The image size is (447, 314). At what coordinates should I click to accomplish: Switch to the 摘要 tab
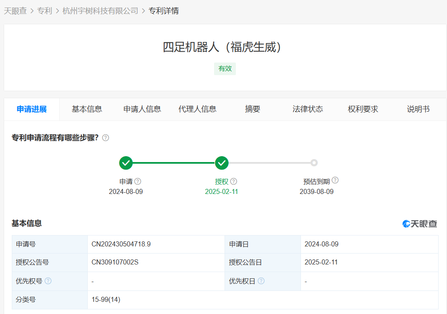pos(253,109)
